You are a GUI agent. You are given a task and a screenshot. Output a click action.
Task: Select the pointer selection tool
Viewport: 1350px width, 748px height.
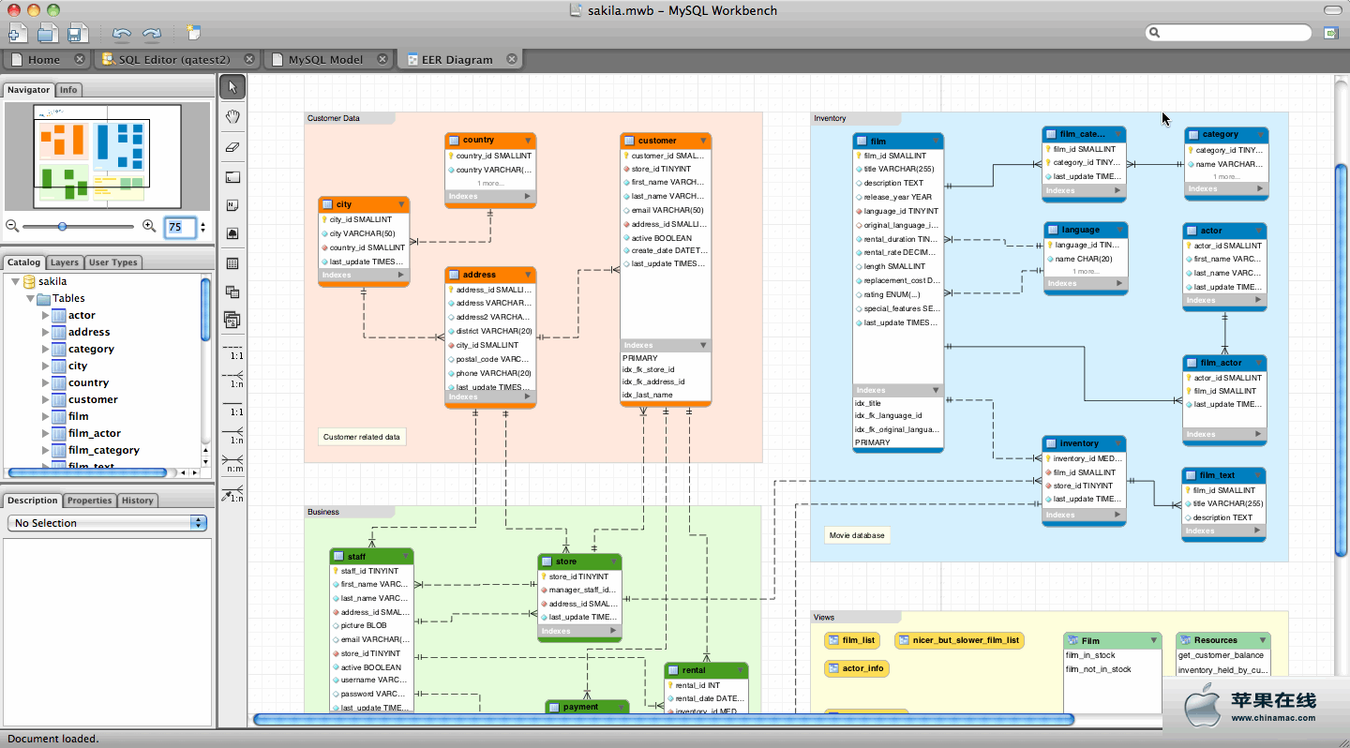tap(232, 87)
